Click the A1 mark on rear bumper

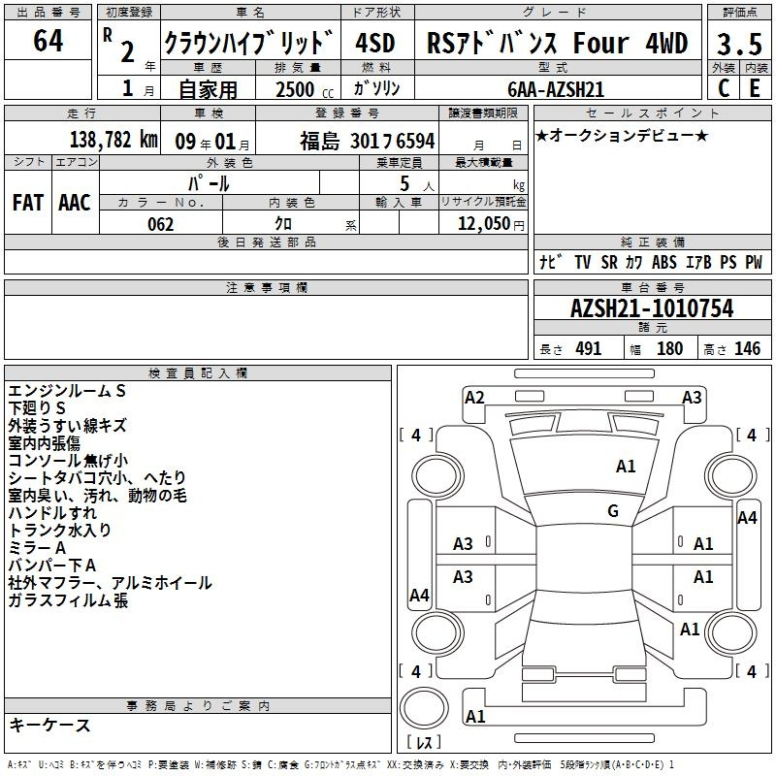click(475, 717)
